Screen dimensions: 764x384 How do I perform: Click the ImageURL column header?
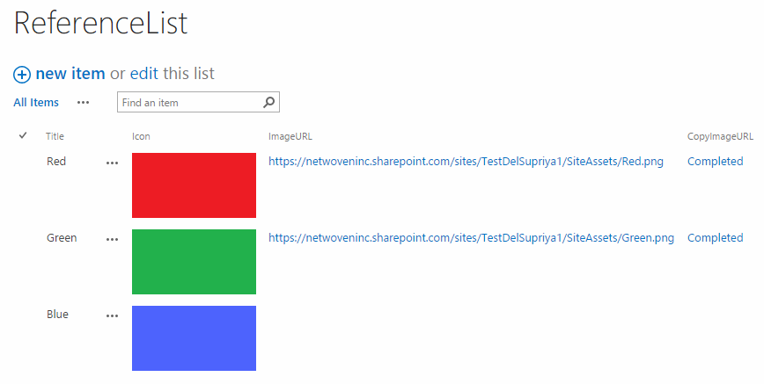pyautogui.click(x=290, y=136)
